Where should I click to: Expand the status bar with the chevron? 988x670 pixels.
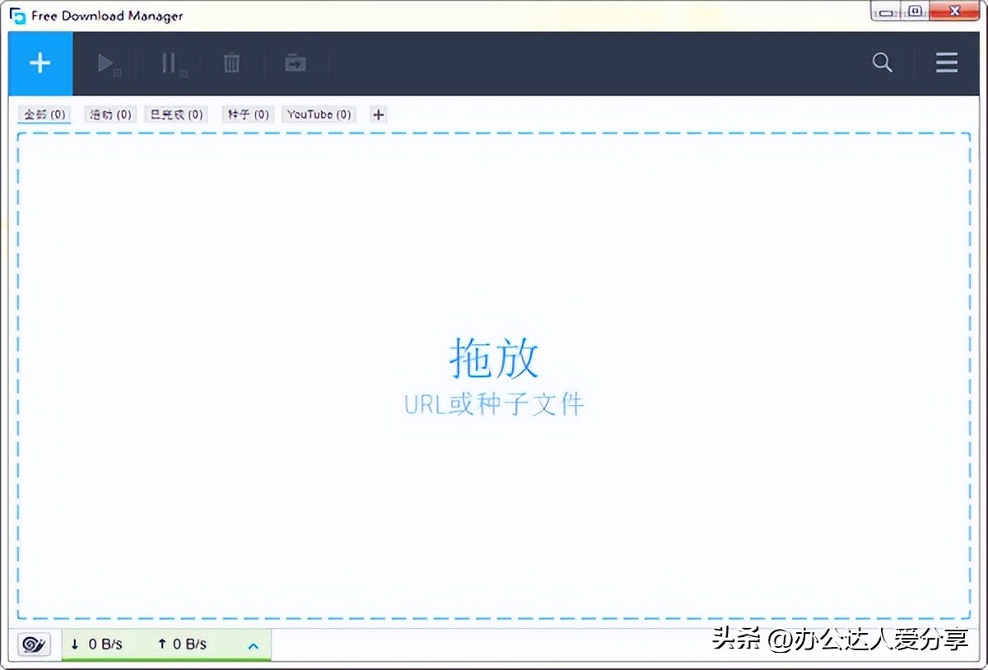coord(253,645)
